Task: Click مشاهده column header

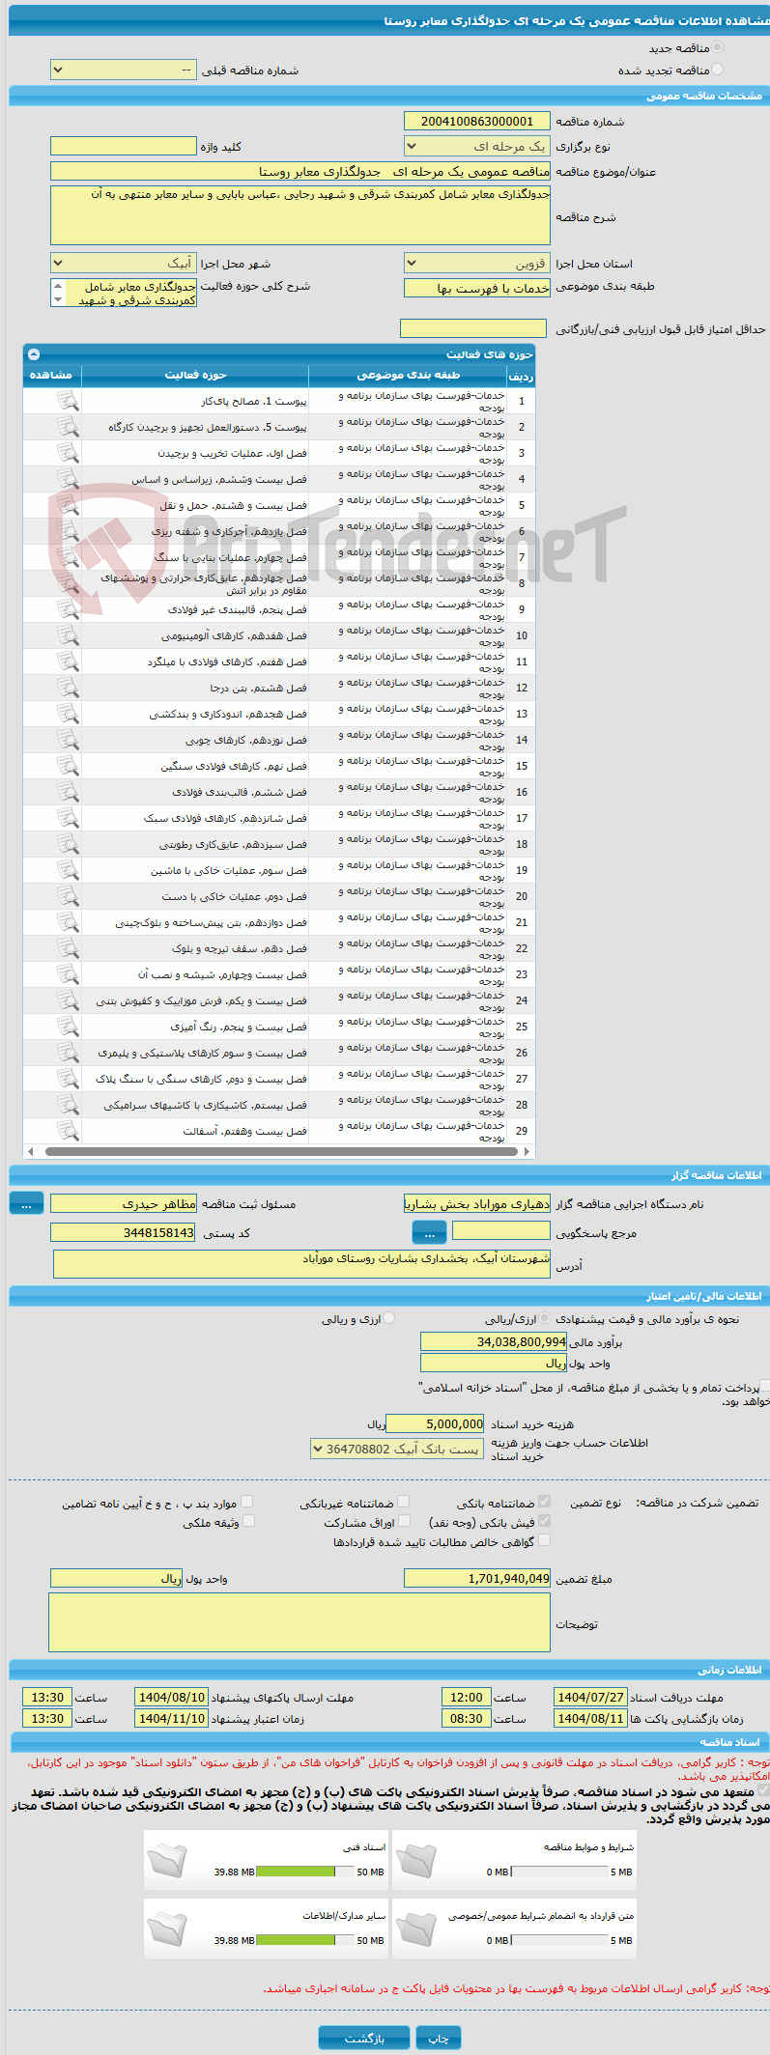Action: pyautogui.click(x=52, y=375)
